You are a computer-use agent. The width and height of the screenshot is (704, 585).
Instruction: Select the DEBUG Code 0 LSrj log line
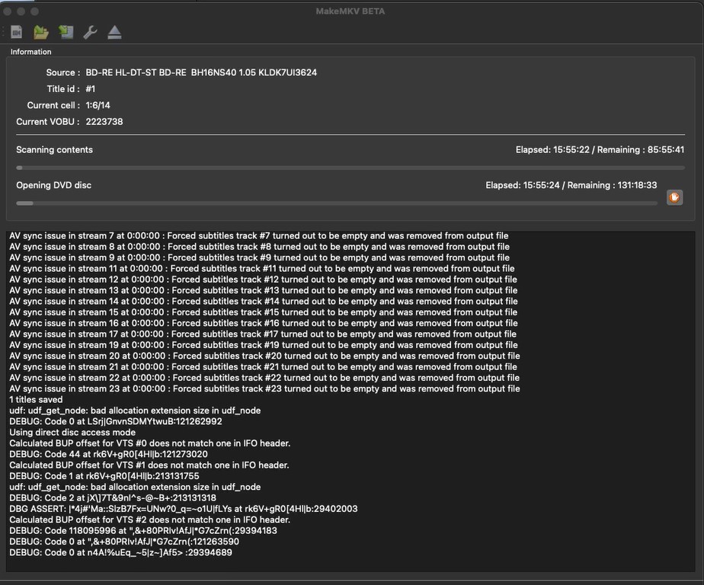(115, 421)
